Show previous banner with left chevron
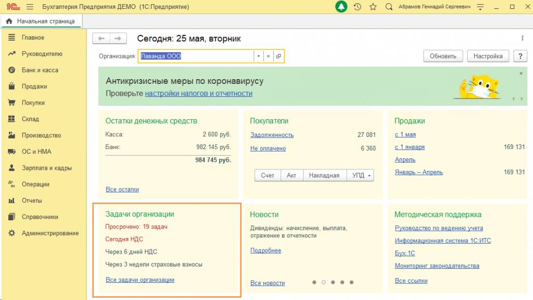 coord(513,99)
